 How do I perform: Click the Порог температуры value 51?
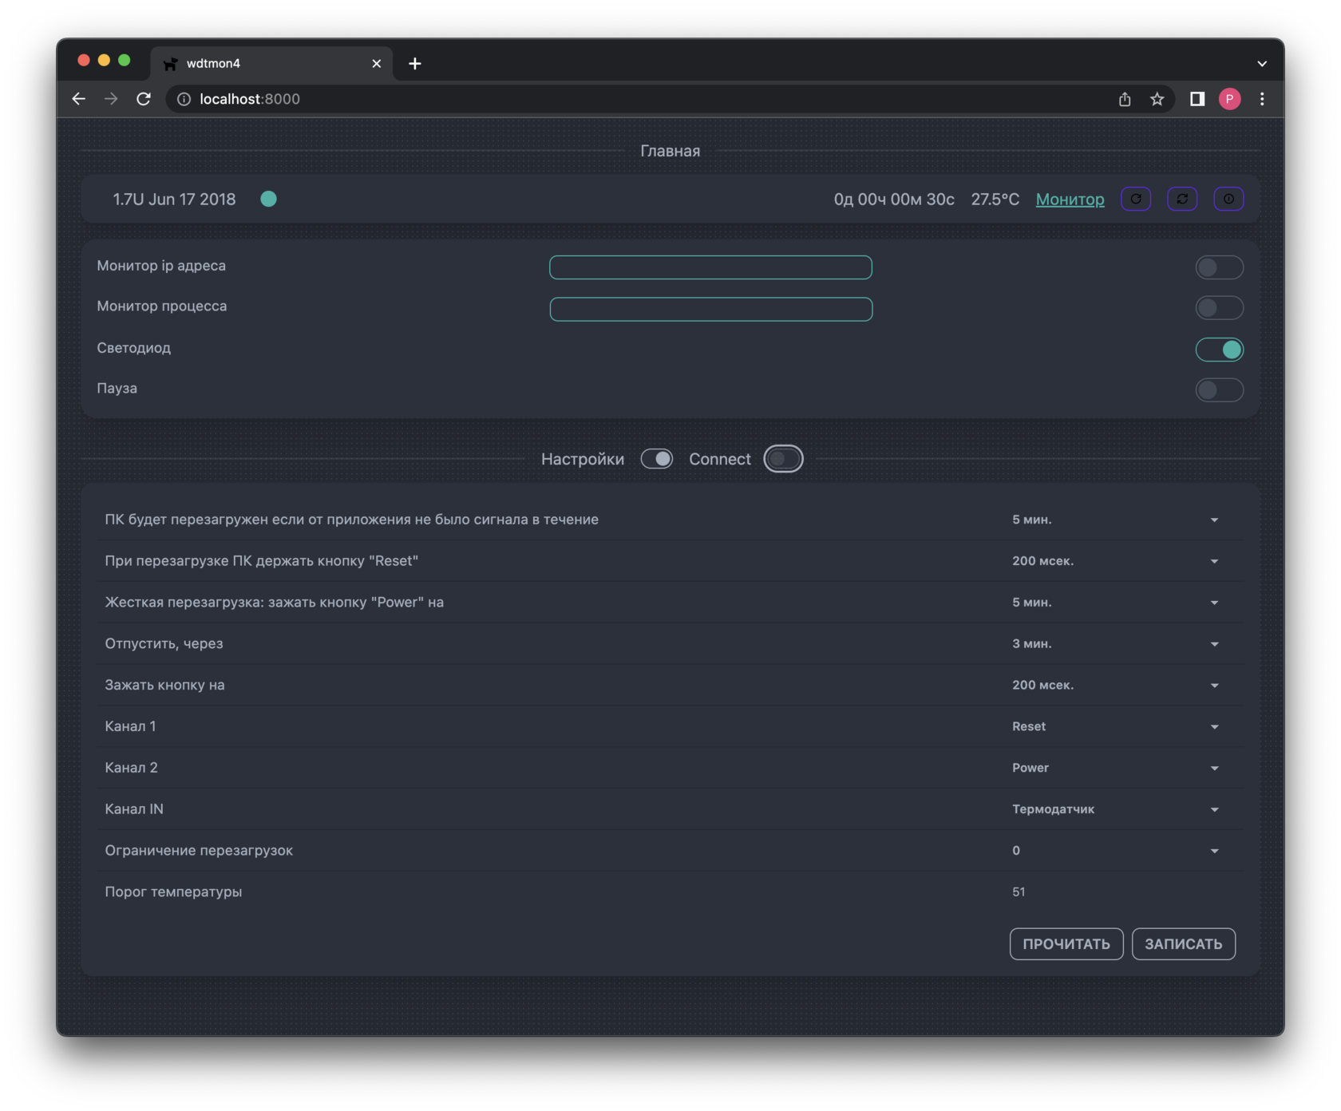pyautogui.click(x=1019, y=892)
